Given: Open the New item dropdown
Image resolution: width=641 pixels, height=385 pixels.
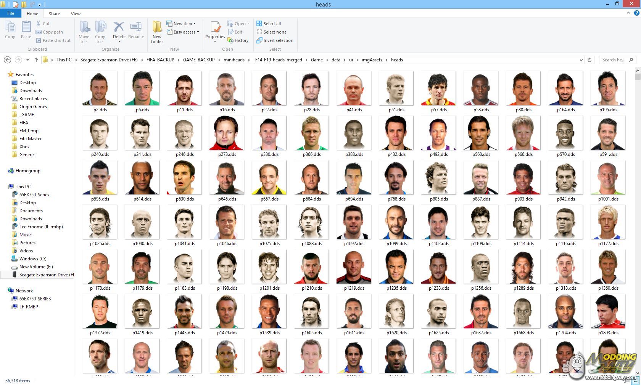Looking at the screenshot, I should click(x=182, y=24).
